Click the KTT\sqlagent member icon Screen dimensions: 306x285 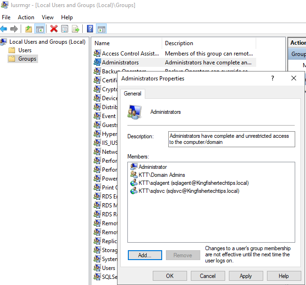133,183
